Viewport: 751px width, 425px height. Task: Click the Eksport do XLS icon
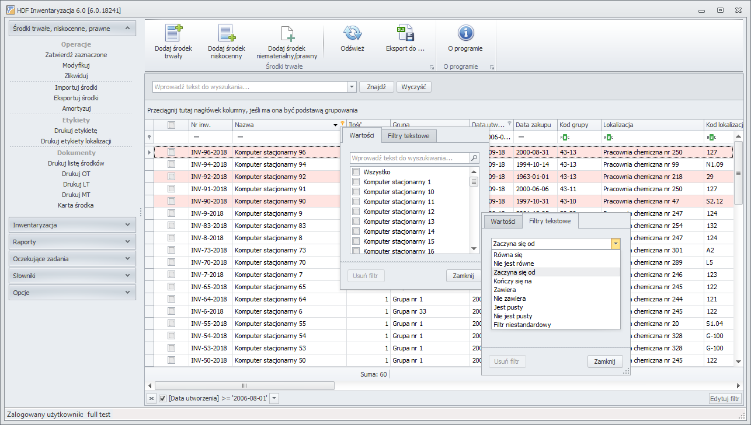pos(405,33)
